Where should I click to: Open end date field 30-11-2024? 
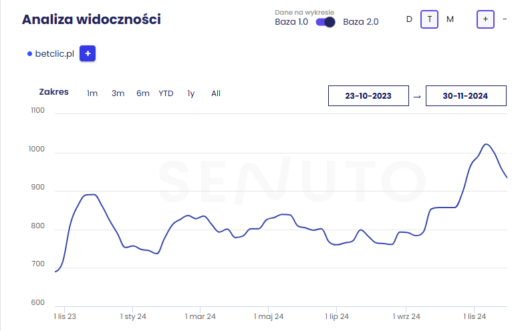coord(465,96)
